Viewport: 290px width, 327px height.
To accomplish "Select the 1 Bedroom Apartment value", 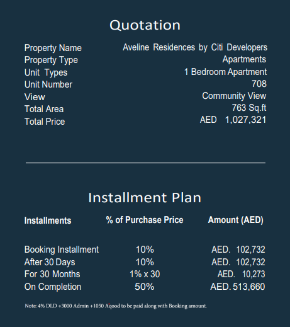I will [225, 72].
